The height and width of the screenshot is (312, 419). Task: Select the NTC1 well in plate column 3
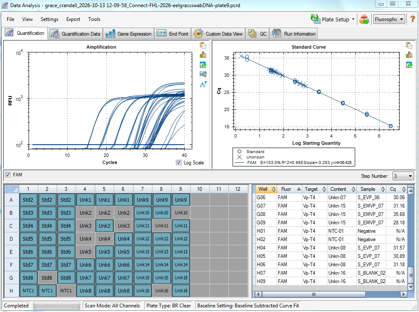66,291
